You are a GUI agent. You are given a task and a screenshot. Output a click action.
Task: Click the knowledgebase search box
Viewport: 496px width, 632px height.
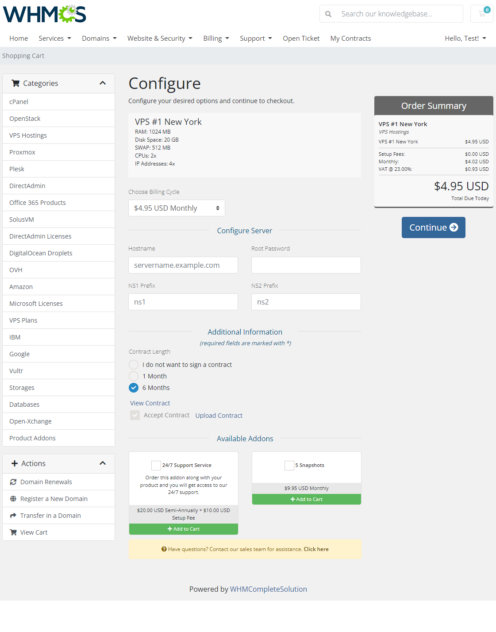tap(400, 14)
